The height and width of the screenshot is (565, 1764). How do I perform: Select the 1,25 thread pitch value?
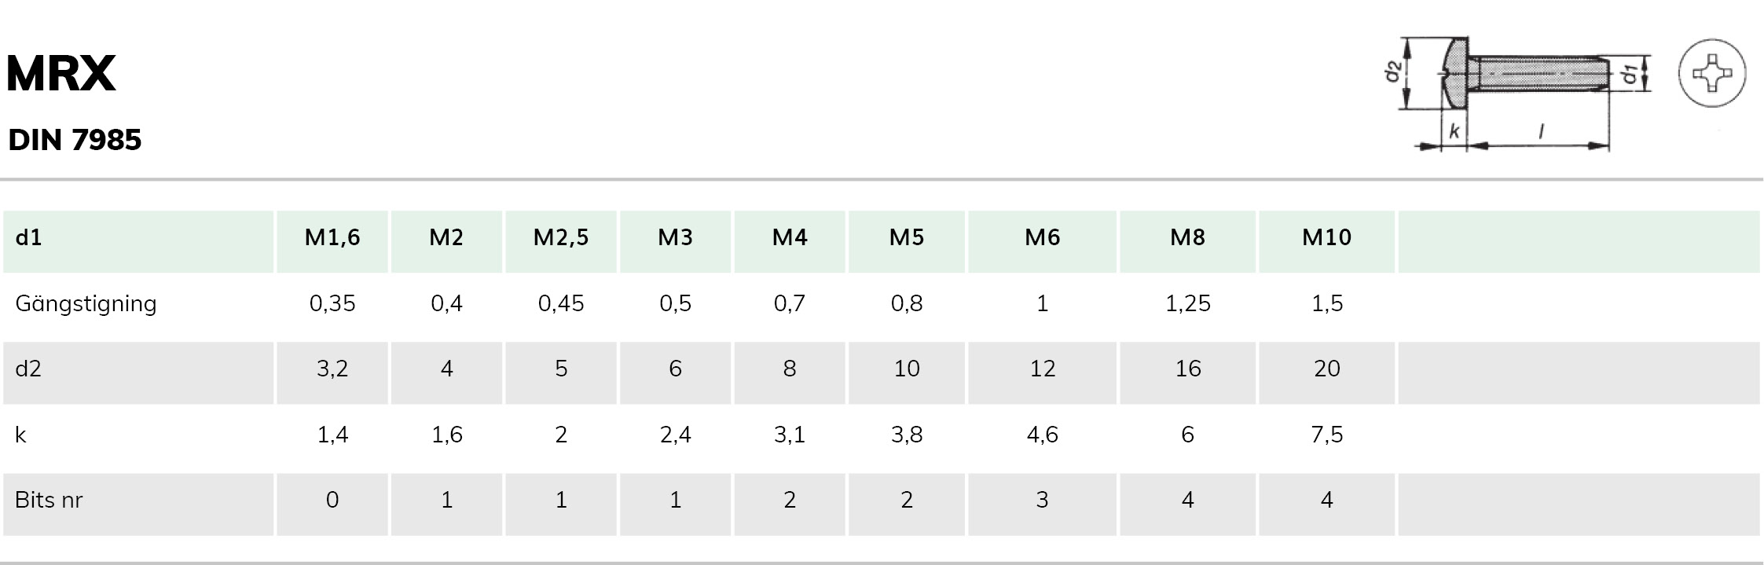(1188, 303)
